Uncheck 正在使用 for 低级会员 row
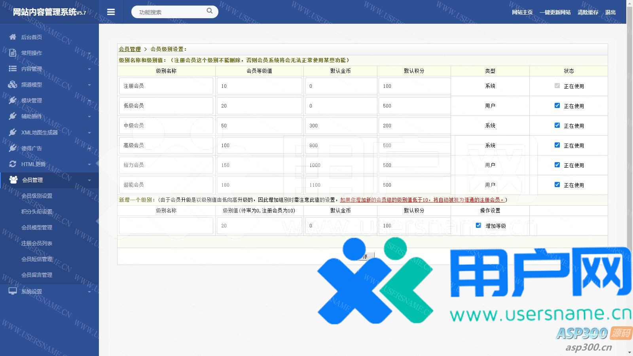Image resolution: width=633 pixels, height=356 pixels. (x=557, y=106)
